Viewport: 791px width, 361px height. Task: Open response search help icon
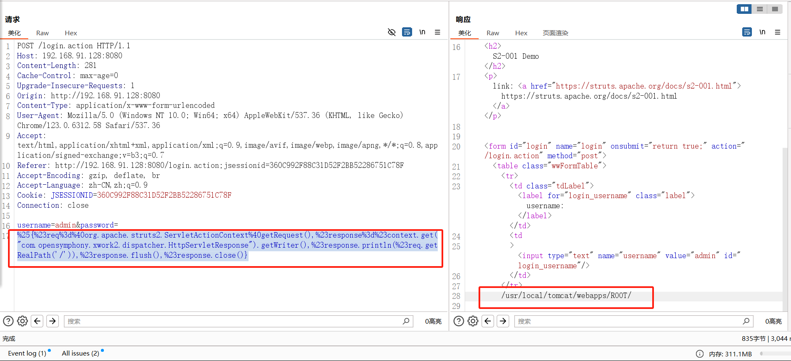click(459, 321)
